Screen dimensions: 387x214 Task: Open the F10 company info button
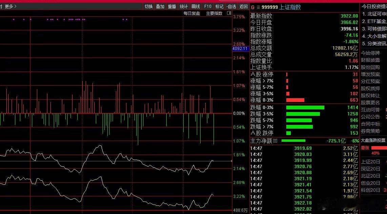(x=208, y=6)
